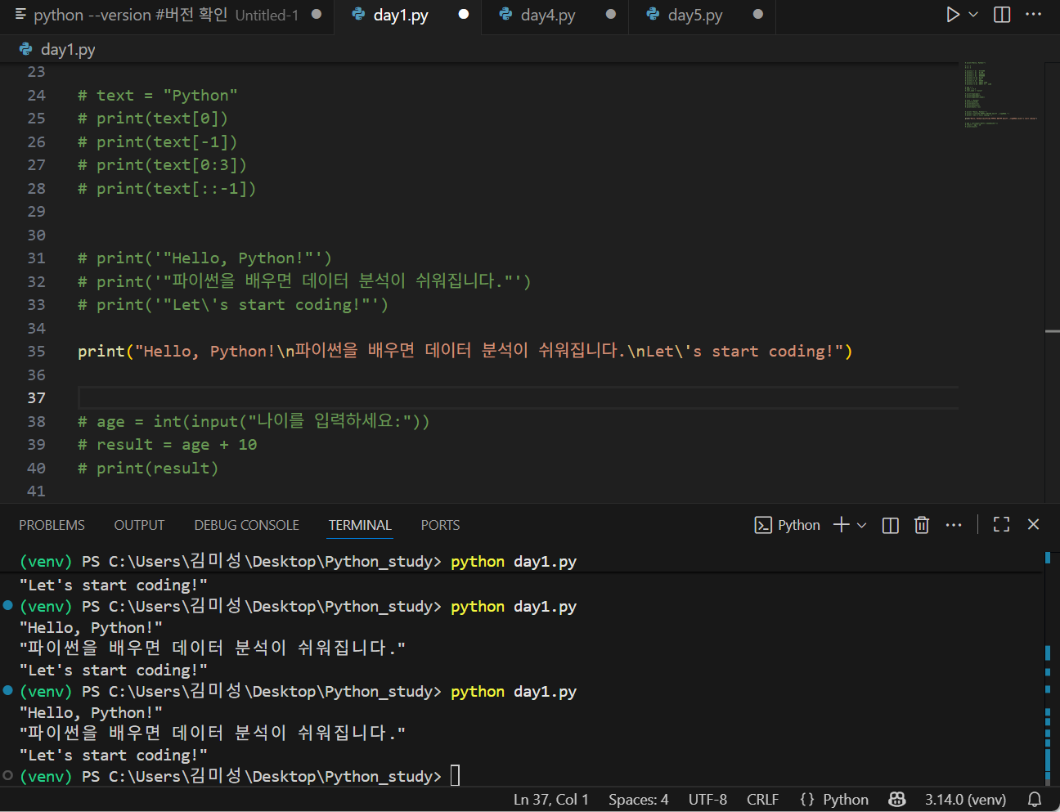Select interpreter 3.14.0 (venv)
Viewport: 1060px width, 812px height.
click(x=965, y=800)
